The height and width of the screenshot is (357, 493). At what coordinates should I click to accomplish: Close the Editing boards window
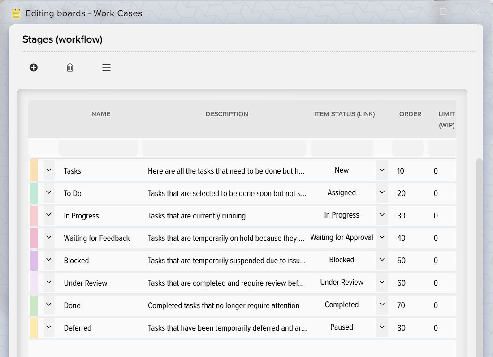pyautogui.click(x=476, y=12)
